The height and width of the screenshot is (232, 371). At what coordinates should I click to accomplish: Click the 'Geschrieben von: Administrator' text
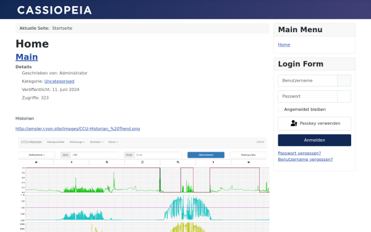[54, 73]
